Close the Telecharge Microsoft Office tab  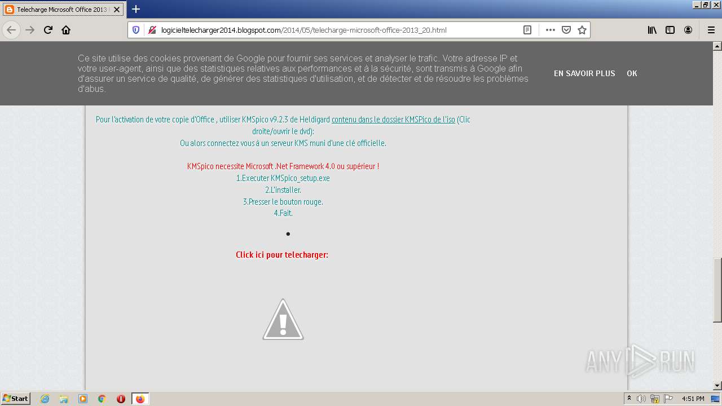pos(117,10)
